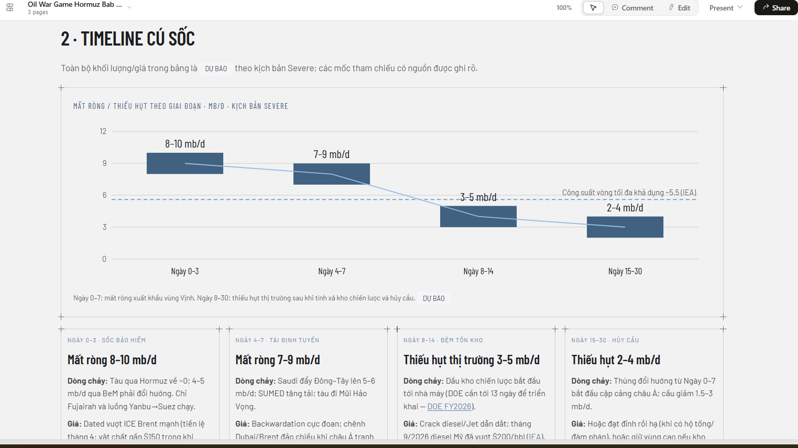
Task: Click the 2–4 mb/d bar label in chart
Action: coord(625,208)
